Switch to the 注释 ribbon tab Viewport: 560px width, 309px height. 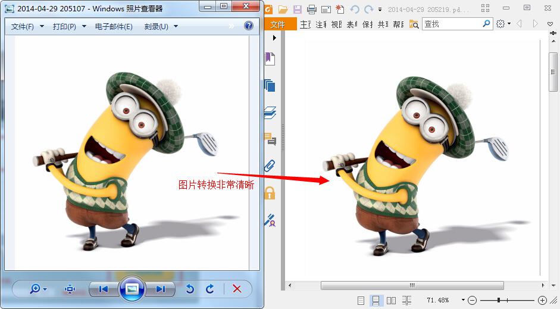click(321, 24)
